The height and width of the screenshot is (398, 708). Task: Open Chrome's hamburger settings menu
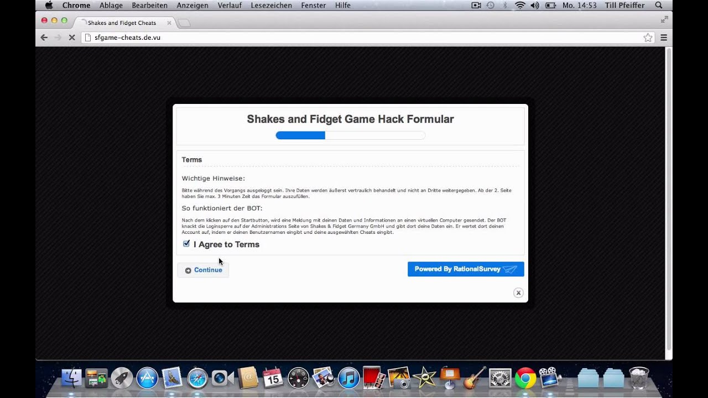[x=664, y=38]
